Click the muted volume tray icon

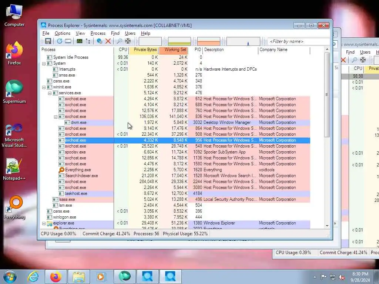click(342, 277)
